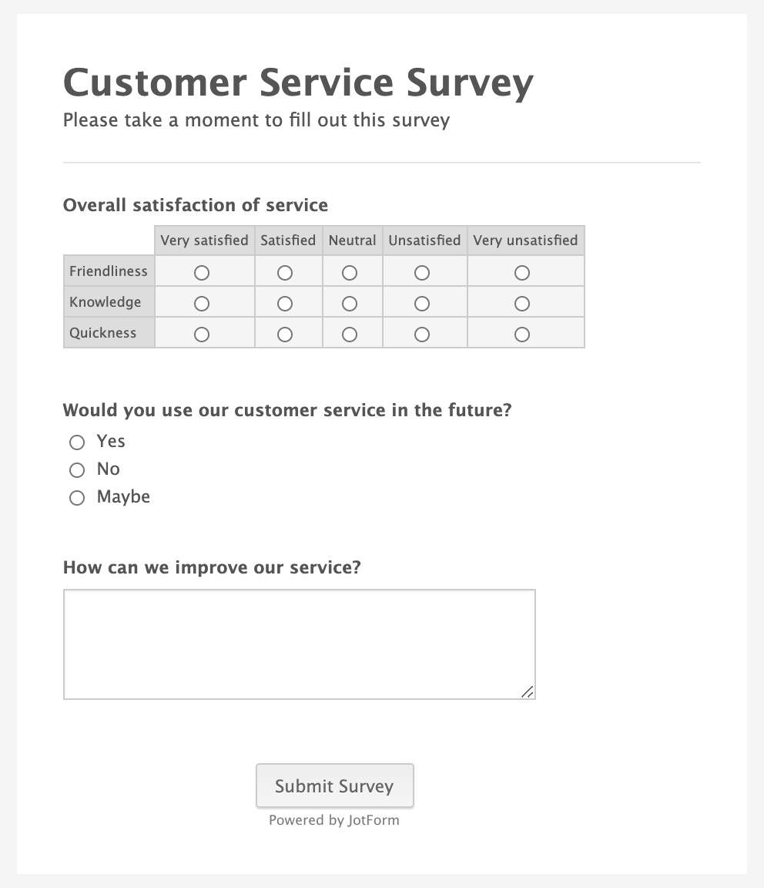
Task: Rate Quickness as Very unsatisfied
Action: point(522,335)
